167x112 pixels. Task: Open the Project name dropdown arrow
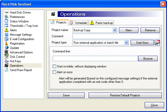[x=115, y=30]
